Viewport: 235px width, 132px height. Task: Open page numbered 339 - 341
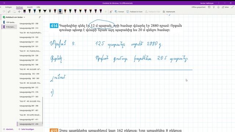click(30, 60)
